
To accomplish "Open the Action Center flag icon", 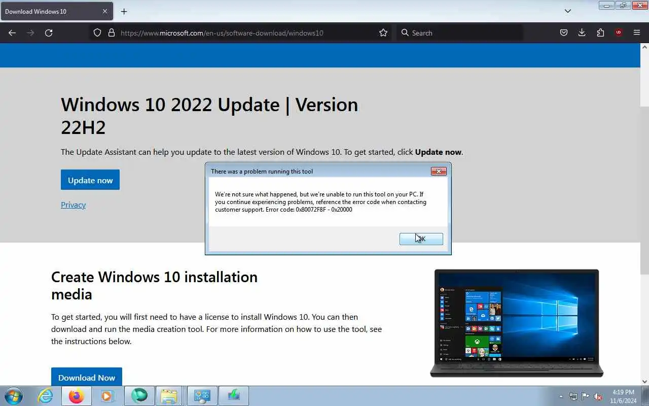I will point(586,396).
